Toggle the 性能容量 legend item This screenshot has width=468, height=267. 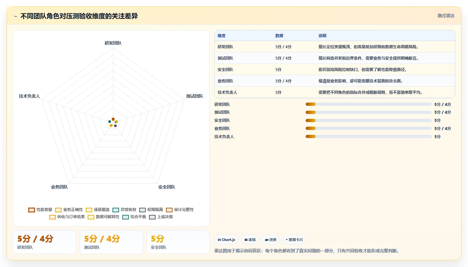40,210
